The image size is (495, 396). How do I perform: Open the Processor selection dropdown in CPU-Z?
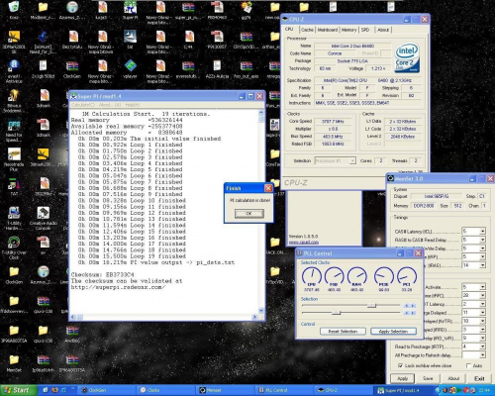tap(352, 160)
